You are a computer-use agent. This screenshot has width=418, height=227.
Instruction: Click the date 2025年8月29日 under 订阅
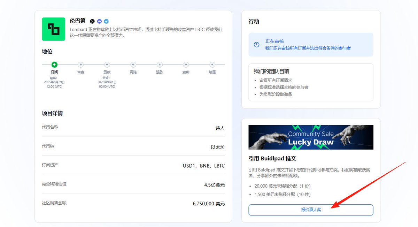click(54, 82)
